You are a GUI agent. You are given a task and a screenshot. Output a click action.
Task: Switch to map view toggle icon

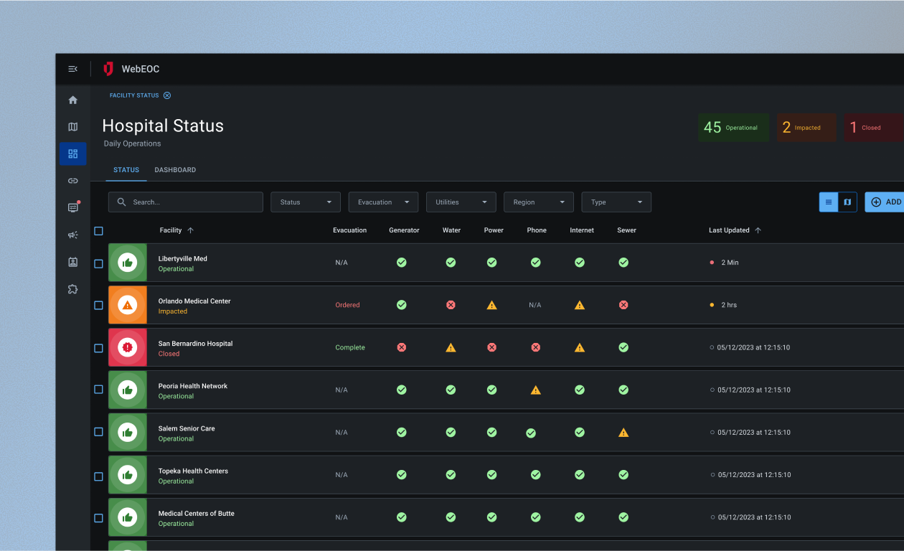tap(847, 202)
